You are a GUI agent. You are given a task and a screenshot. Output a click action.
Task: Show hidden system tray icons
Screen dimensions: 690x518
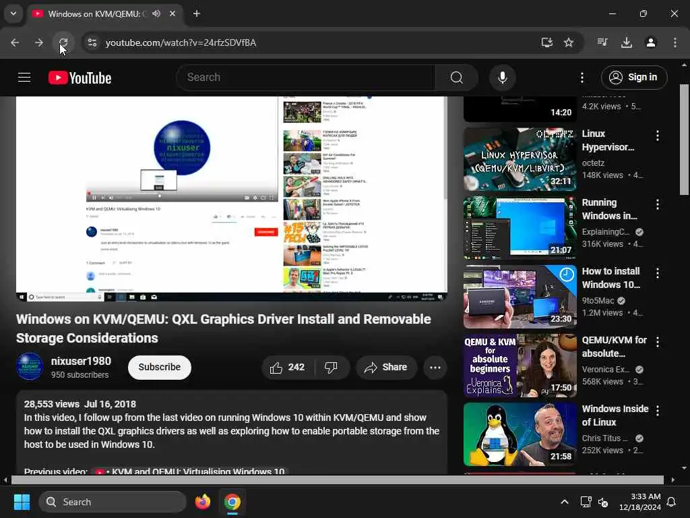565,502
